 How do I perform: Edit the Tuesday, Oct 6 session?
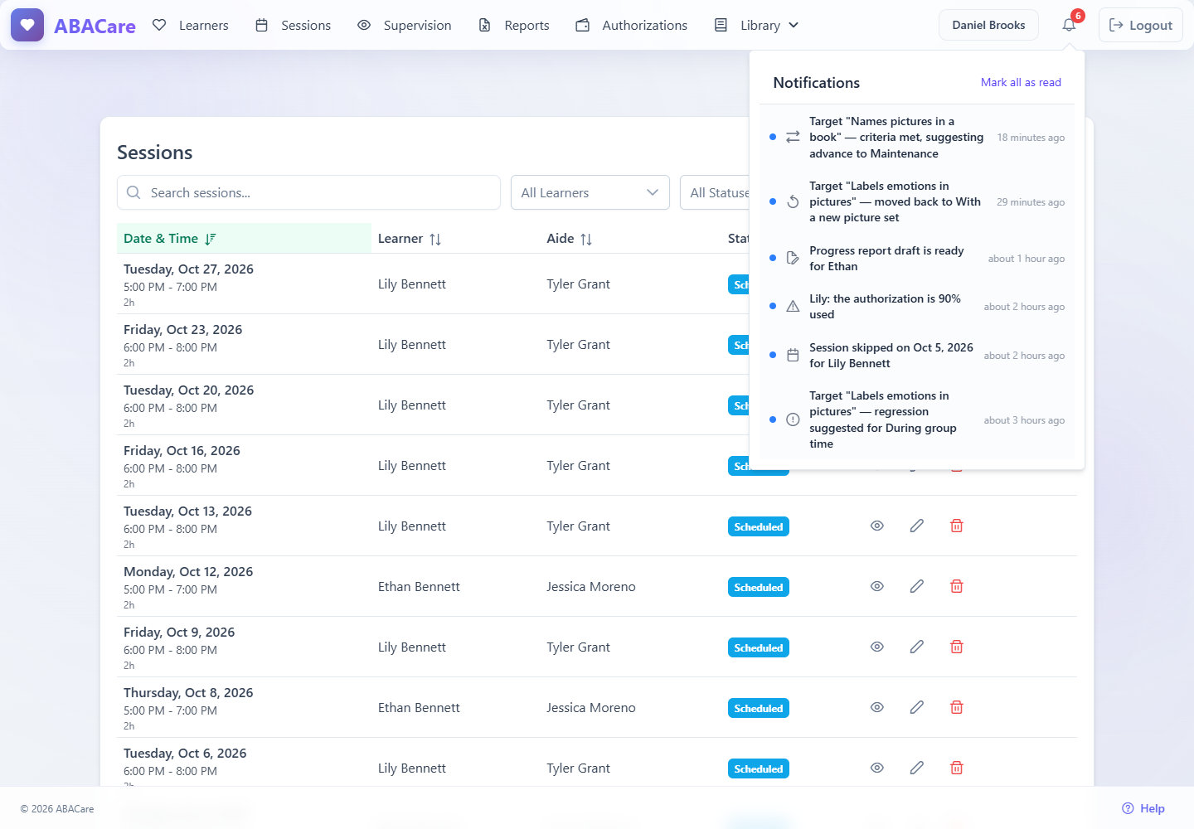click(917, 768)
